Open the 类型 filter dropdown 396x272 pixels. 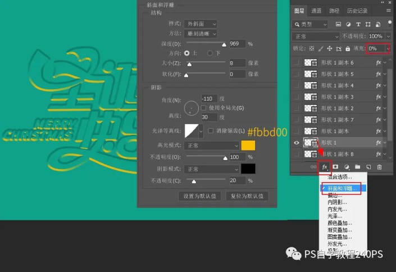click(x=310, y=24)
